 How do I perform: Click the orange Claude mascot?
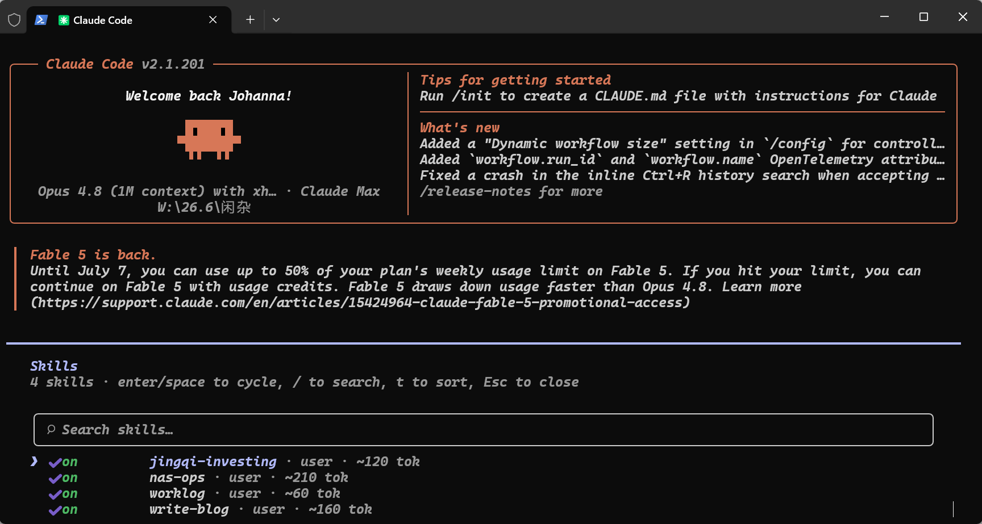point(209,140)
